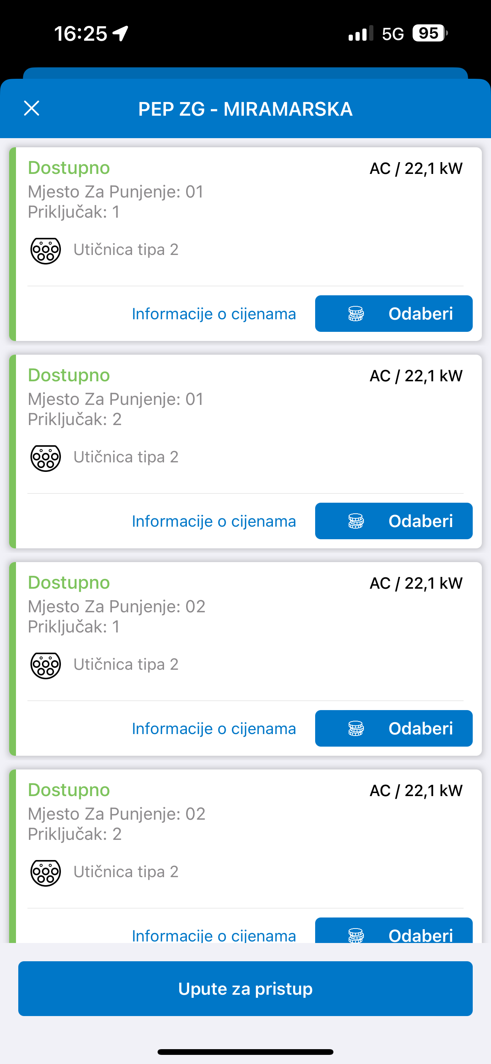491x1064 pixels.
Task: Tap the PEP ZG - MIRAMARSKA title
Action: tap(245, 109)
